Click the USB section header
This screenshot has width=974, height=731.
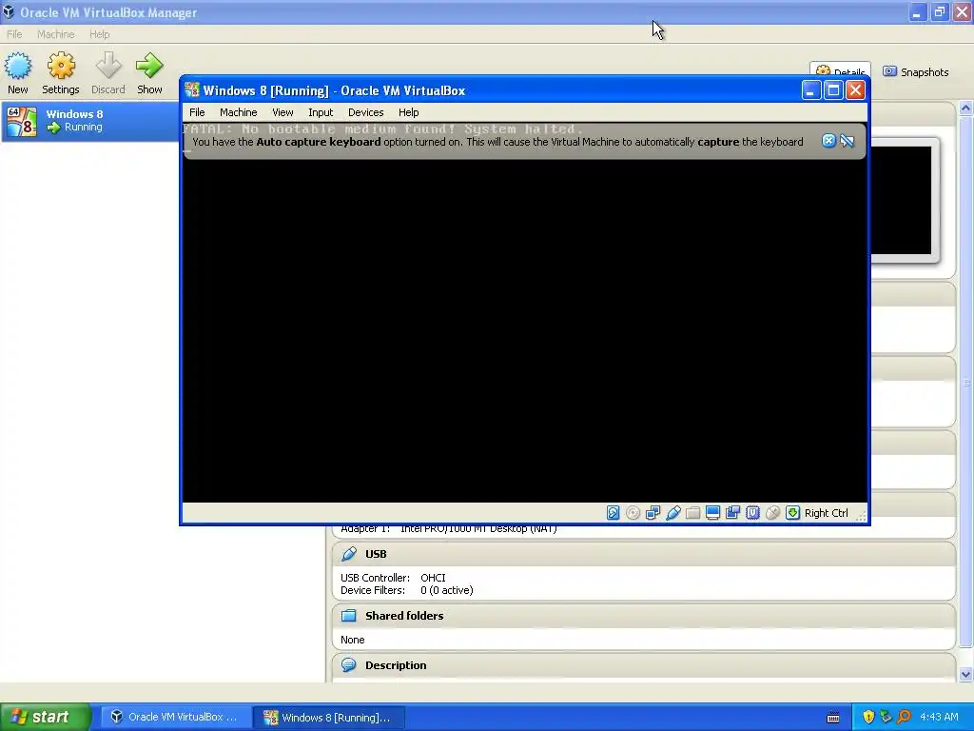click(644, 554)
